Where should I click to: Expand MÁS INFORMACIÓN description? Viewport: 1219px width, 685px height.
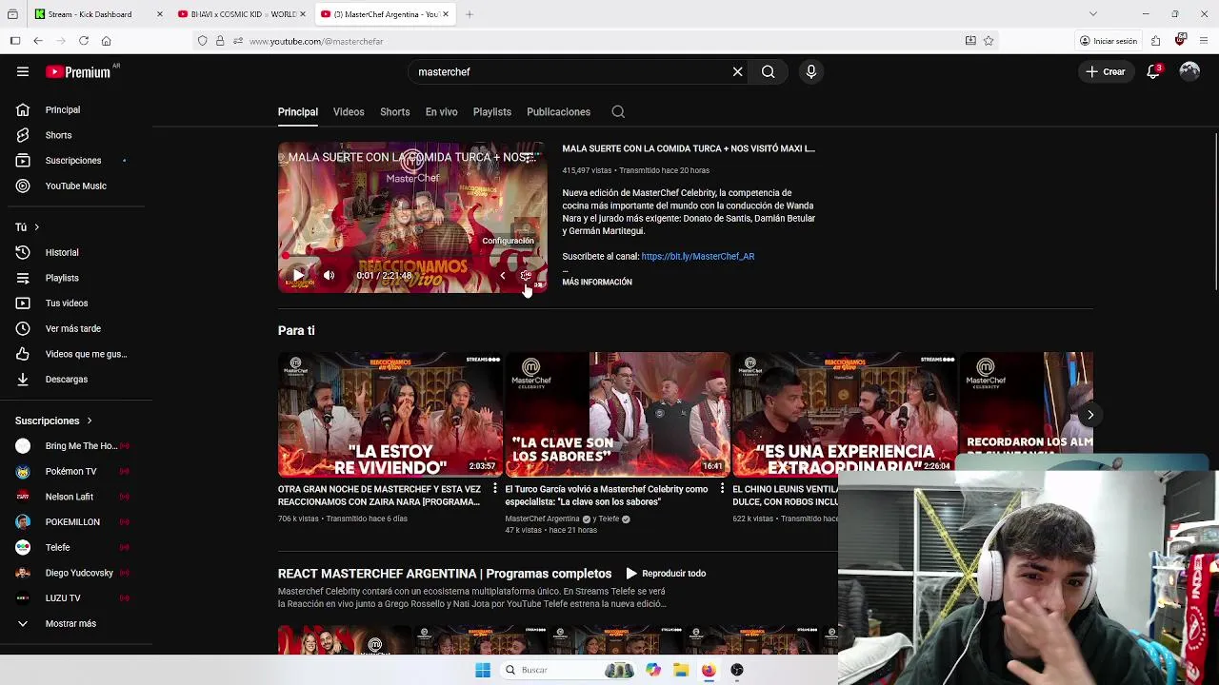pos(597,282)
